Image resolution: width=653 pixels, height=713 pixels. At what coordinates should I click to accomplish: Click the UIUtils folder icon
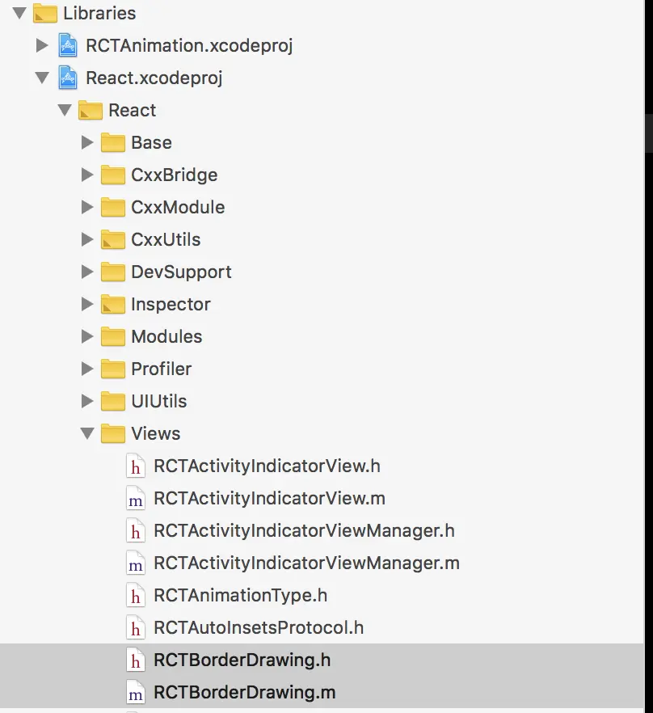(113, 401)
